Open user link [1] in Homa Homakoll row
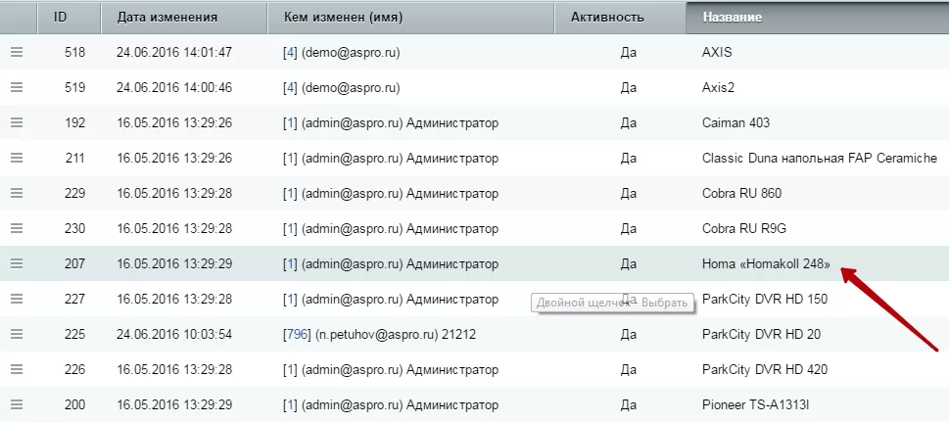Screen dimensions: 949x423 tap(290, 263)
